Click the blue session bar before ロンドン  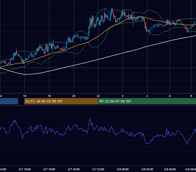[x=9, y=101]
